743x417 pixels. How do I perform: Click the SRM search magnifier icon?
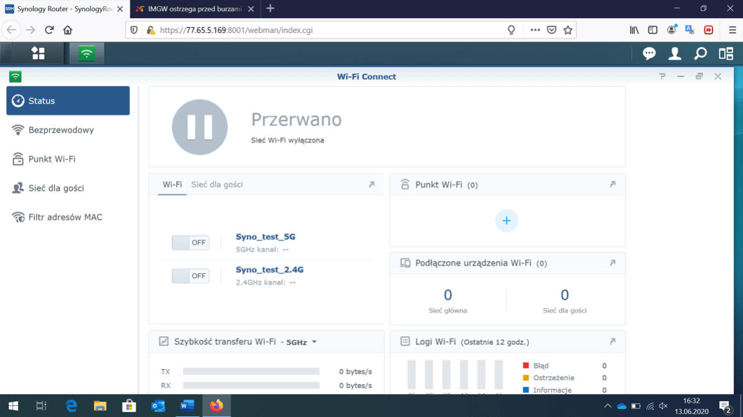[700, 54]
